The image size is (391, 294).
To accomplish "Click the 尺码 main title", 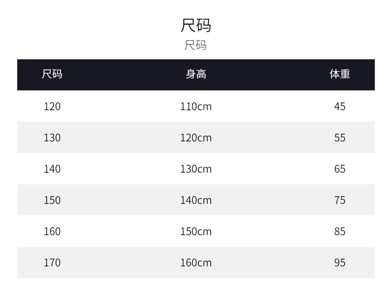I will click(196, 25).
